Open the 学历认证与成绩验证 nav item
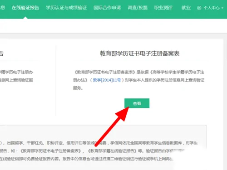 coord(66,8)
